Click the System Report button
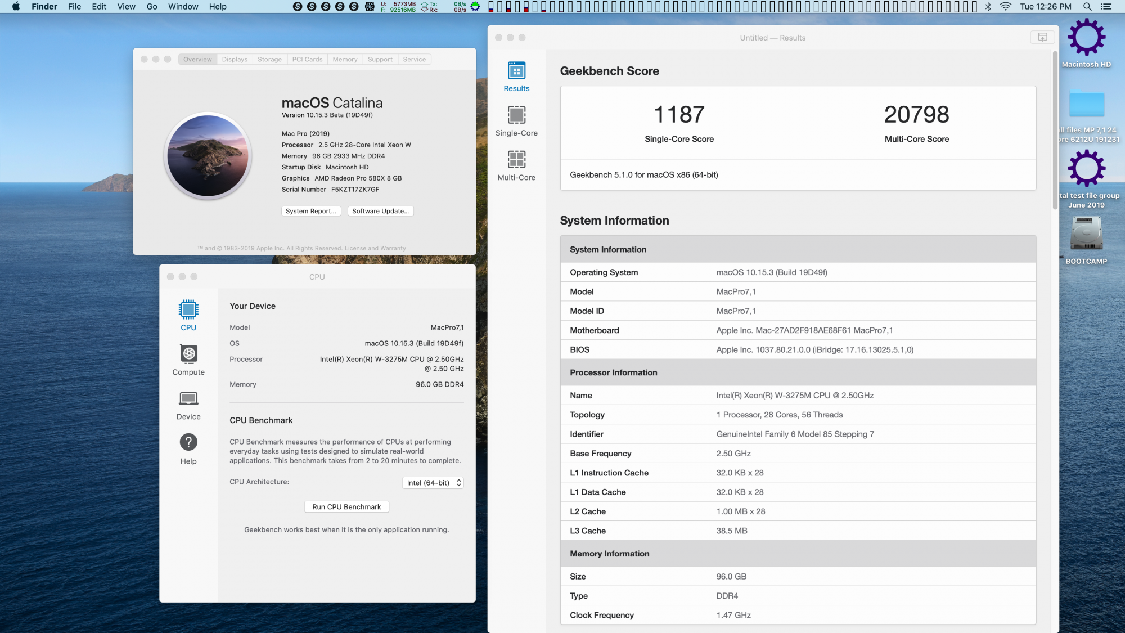The image size is (1125, 633). [310, 211]
